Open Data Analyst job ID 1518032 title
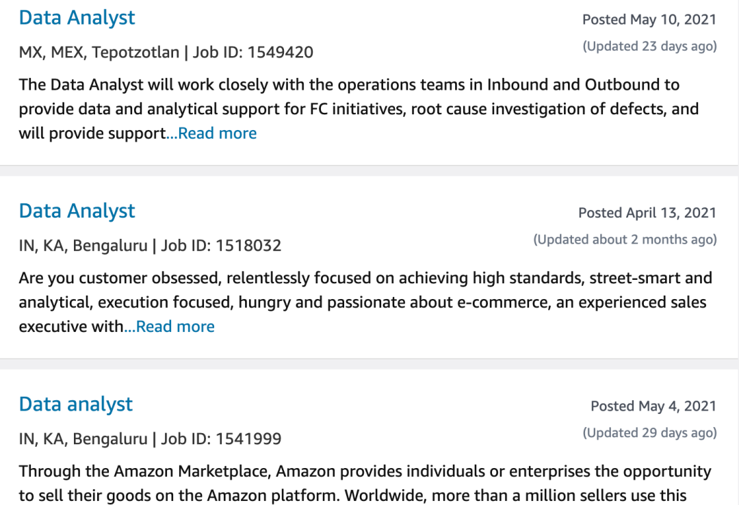This screenshot has height=505, width=739. point(77,211)
